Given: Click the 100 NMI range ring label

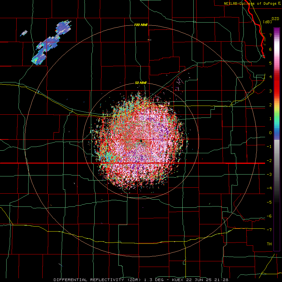Looking at the screenshot, I should [x=141, y=25].
